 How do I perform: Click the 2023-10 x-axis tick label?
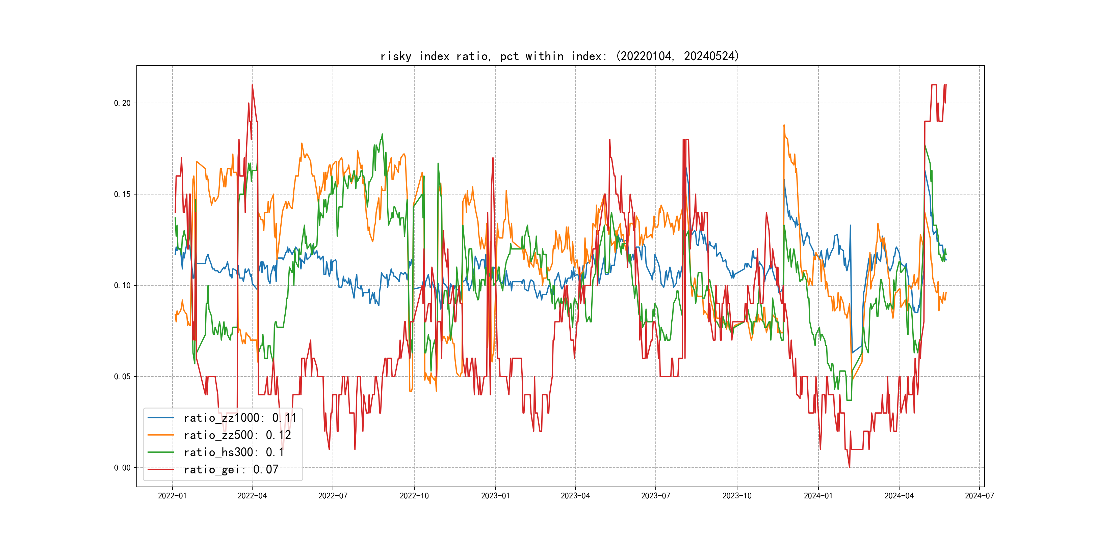tap(737, 496)
